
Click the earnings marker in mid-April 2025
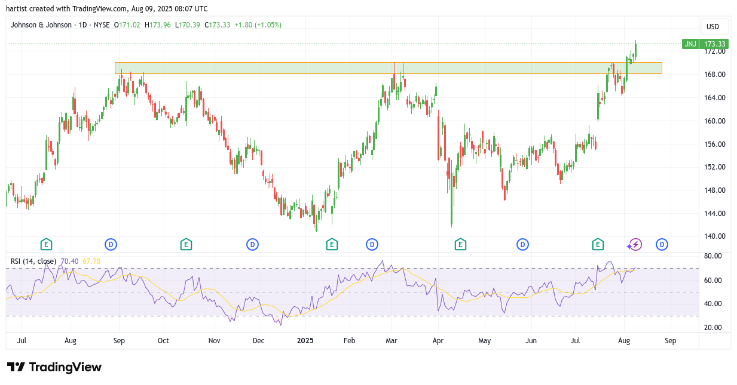[x=460, y=244]
